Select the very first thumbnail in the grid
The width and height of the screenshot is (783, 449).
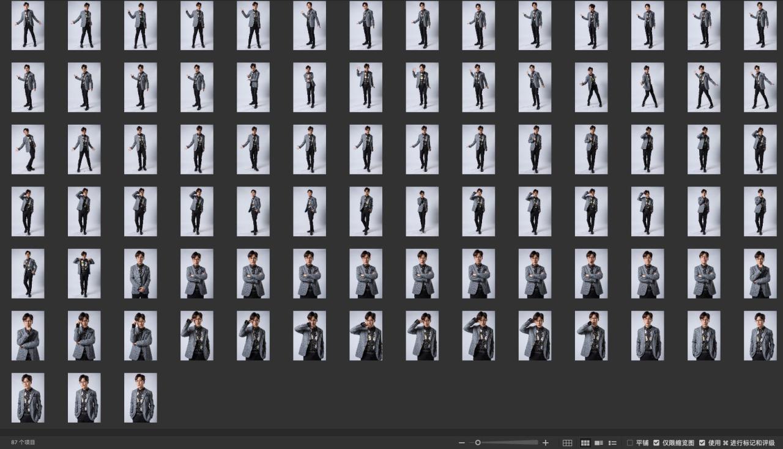[28, 26]
